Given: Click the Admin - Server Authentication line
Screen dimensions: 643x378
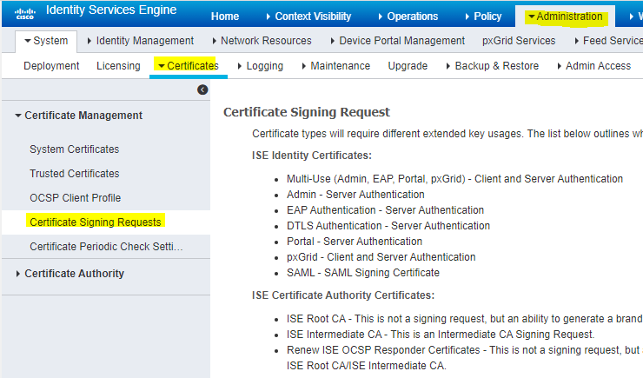Looking at the screenshot, I should click(355, 195).
